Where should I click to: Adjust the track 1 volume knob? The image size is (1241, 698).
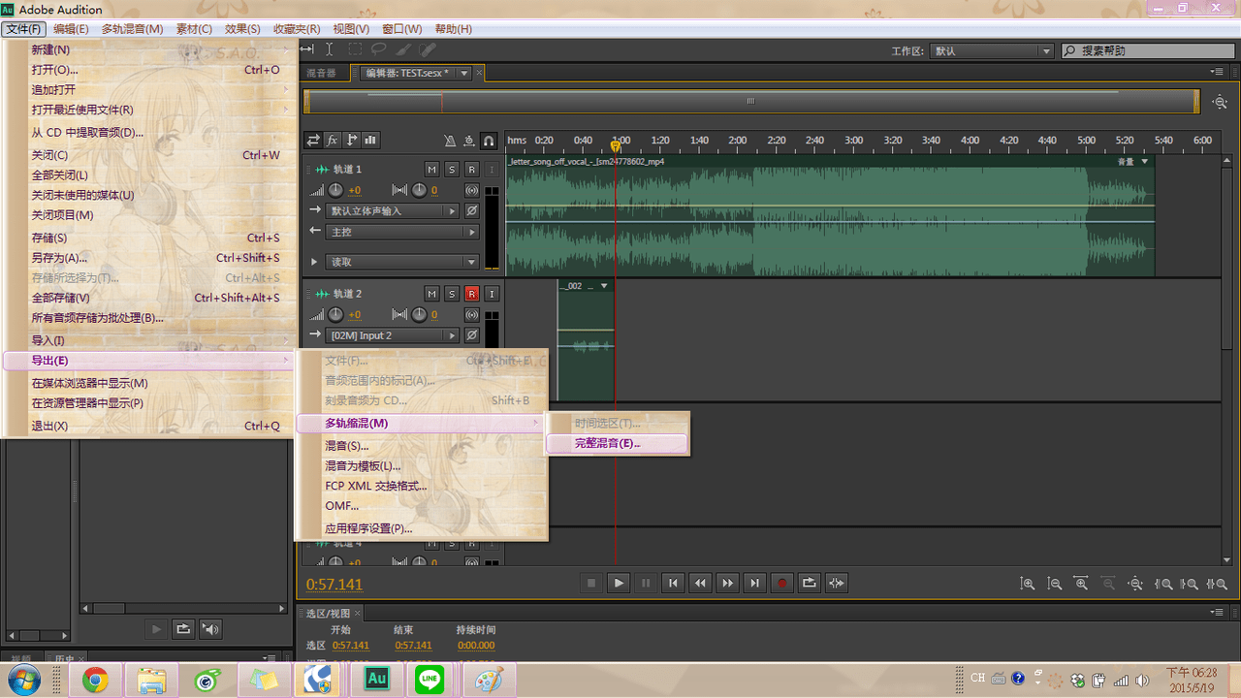(x=335, y=190)
